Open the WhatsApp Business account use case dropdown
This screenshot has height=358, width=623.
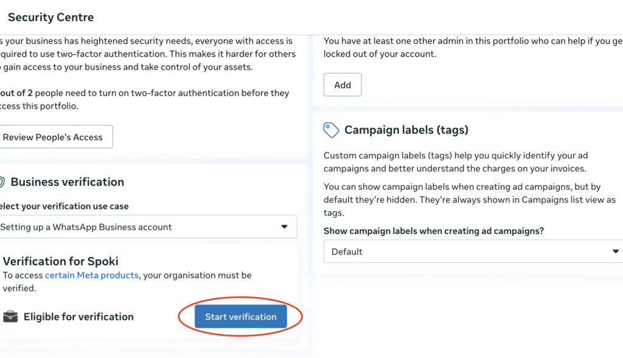(146, 227)
